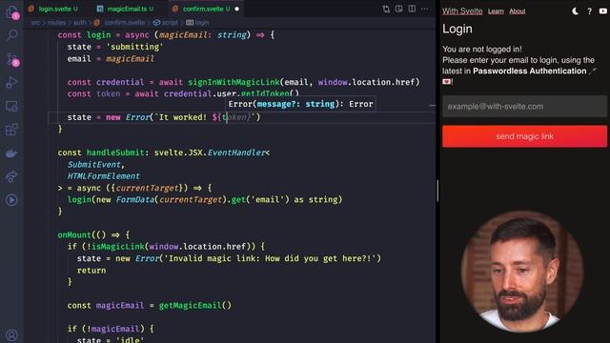Open the Source Control view

point(11,59)
